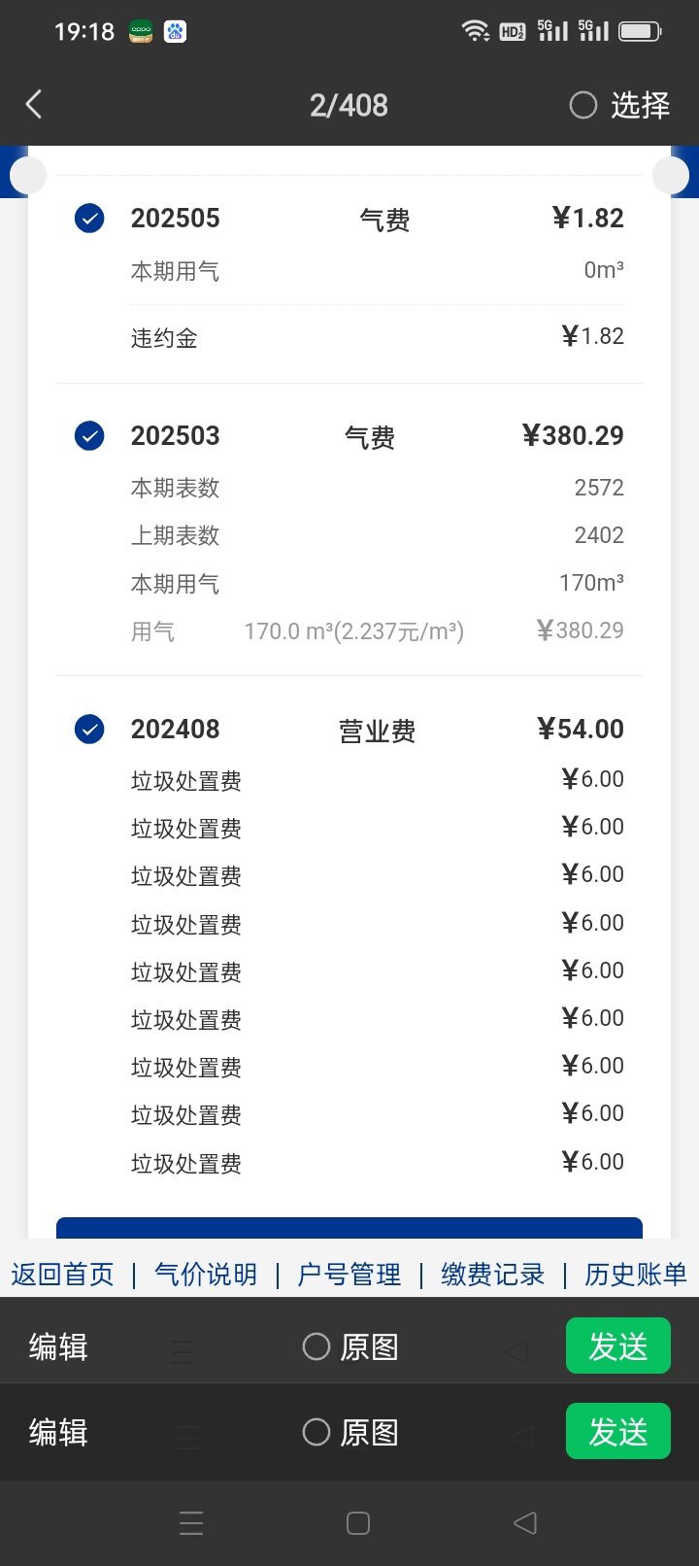Tap the Android back triangle icon
Image resolution: width=699 pixels, height=1566 pixels.
[525, 1523]
